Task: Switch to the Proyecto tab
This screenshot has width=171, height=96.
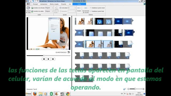Action: 64,4
